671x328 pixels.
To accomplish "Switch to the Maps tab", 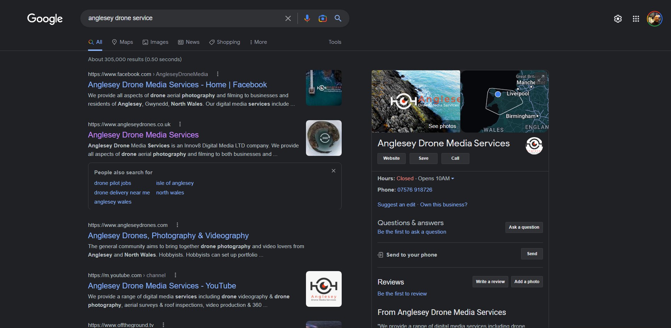I will 122,42.
